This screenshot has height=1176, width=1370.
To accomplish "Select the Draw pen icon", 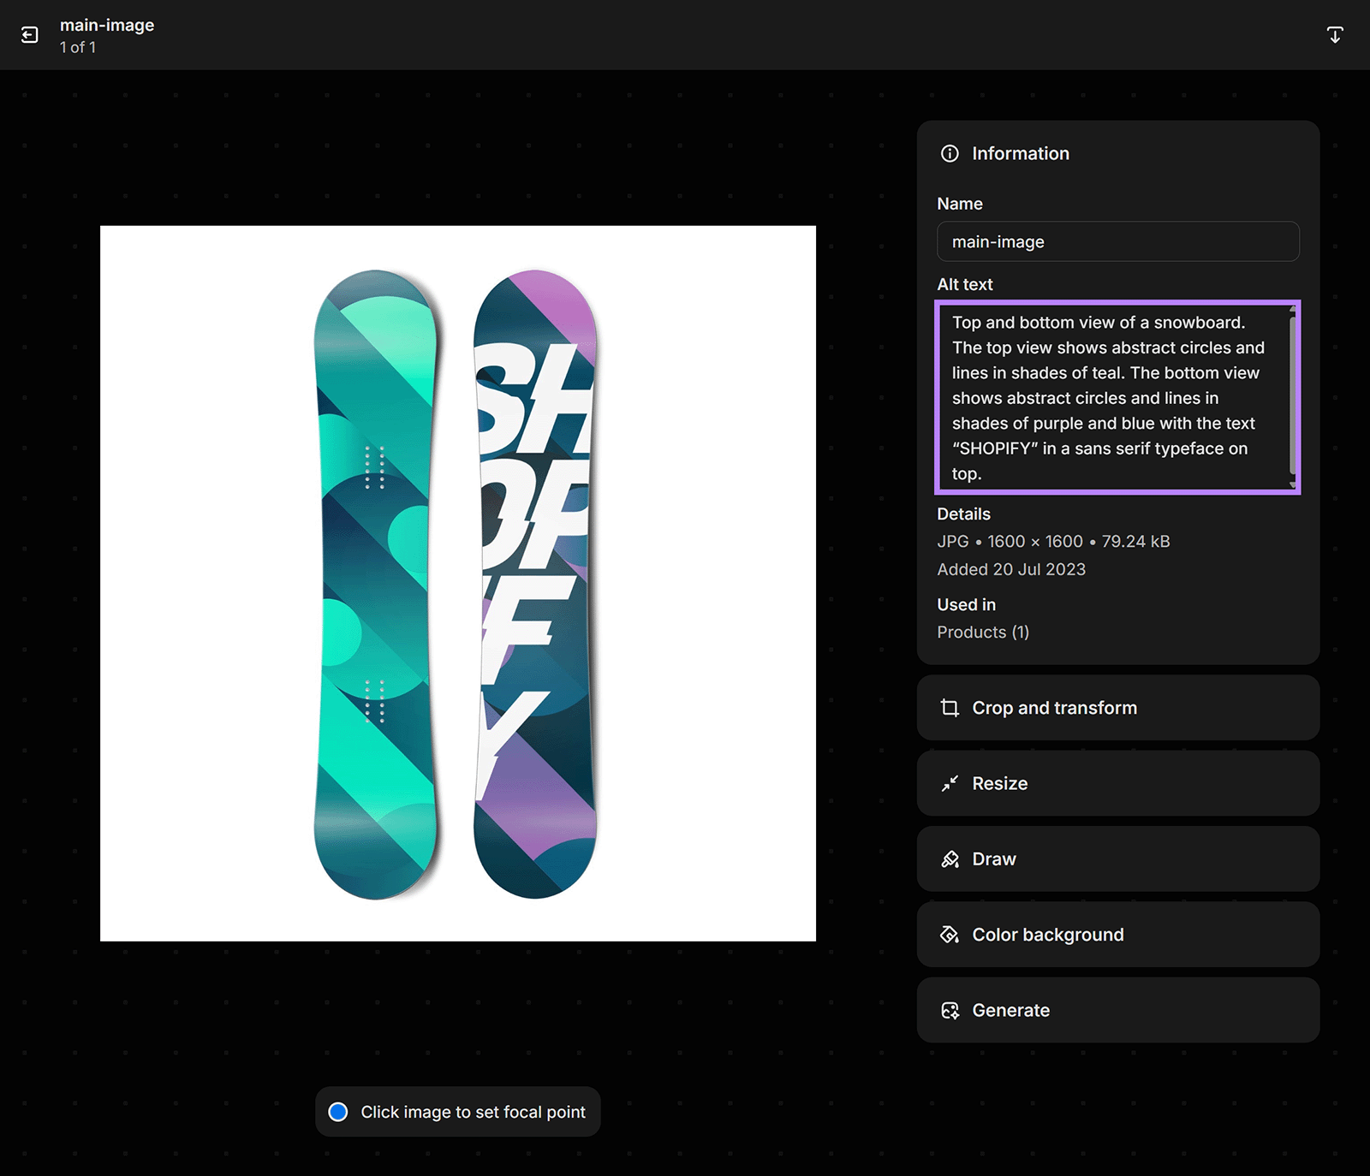I will point(950,858).
